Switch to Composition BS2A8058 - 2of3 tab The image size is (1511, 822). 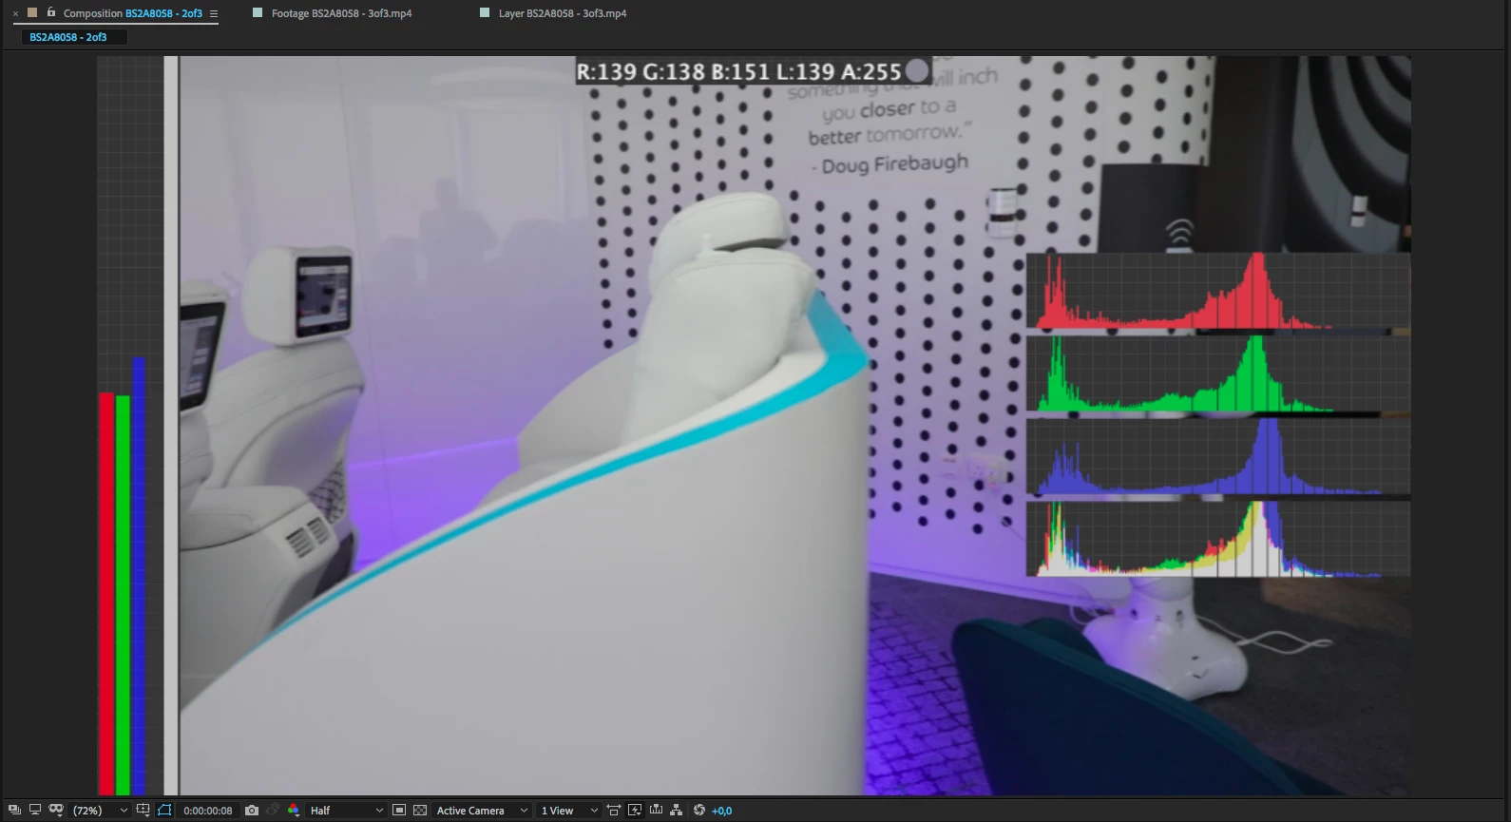[x=132, y=13]
